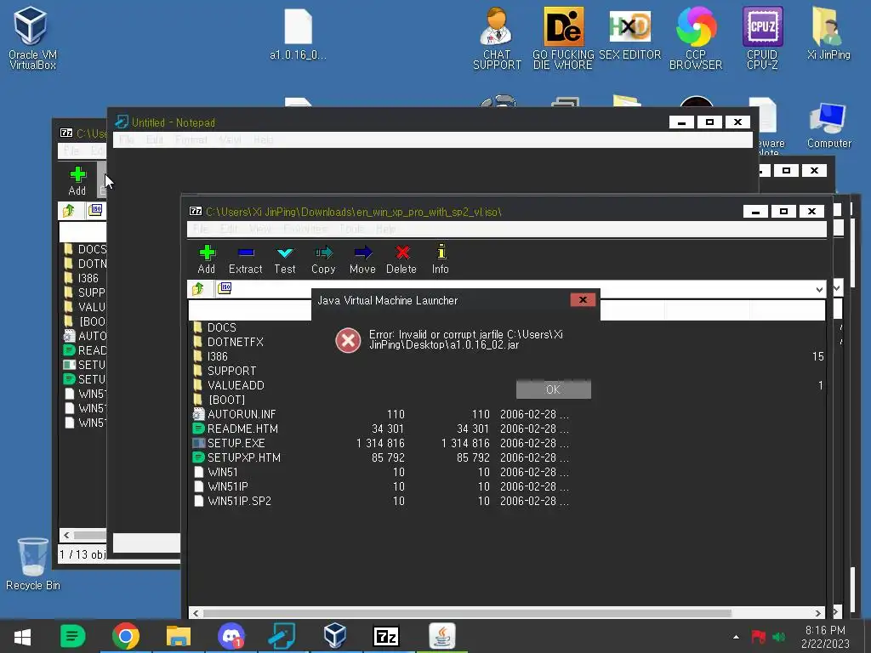
Task: Open File menu in front 7-Zip window
Action: point(201,229)
